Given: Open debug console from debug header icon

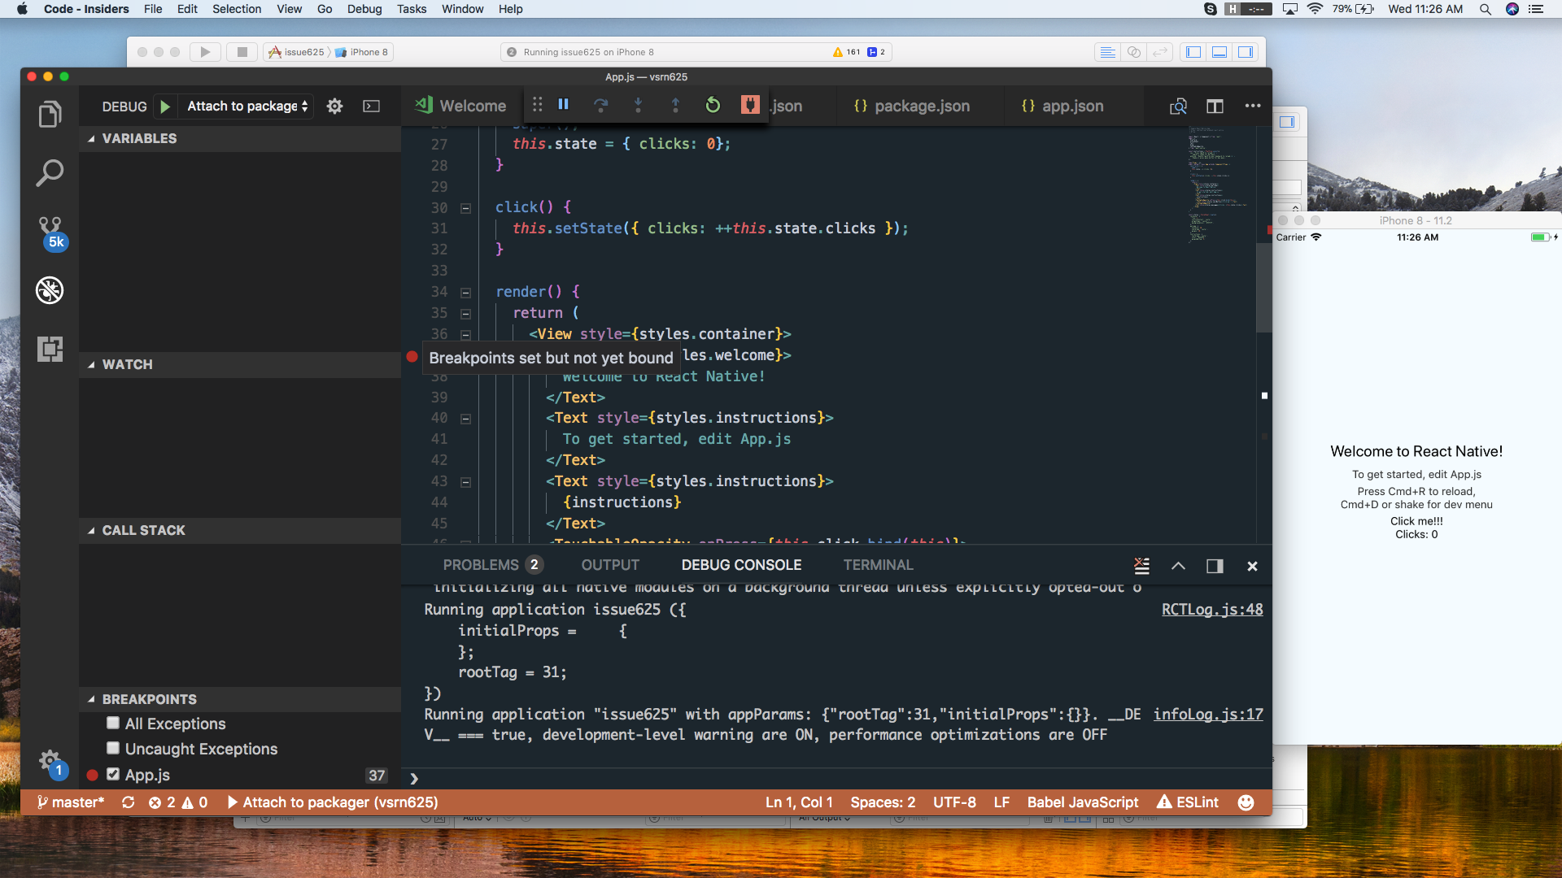Looking at the screenshot, I should pyautogui.click(x=371, y=106).
